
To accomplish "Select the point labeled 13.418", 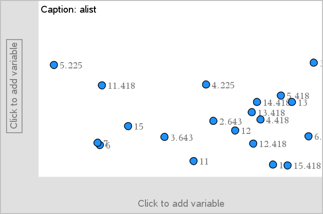I will (x=252, y=112).
